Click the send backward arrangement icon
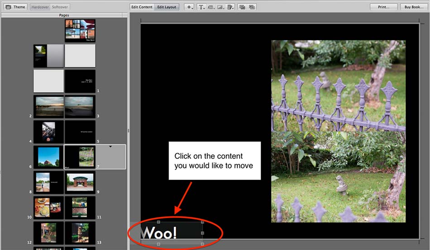Screen dimensions: 430x250 pyautogui.click(x=252, y=7)
